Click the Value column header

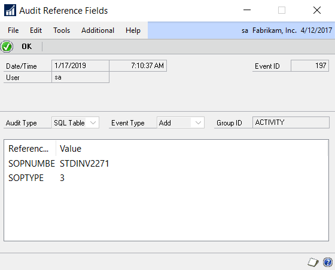pos(71,149)
